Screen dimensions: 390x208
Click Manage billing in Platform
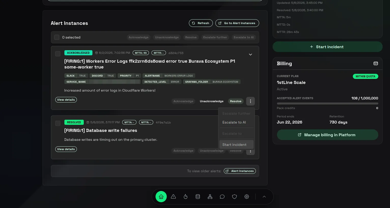coord(328,135)
